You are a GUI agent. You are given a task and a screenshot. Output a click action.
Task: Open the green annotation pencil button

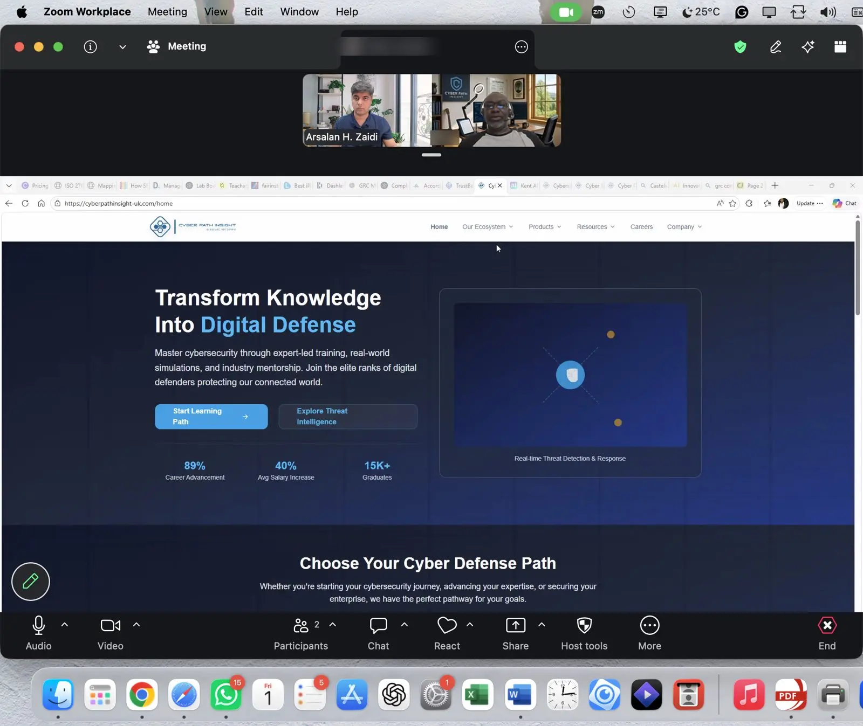(31, 582)
